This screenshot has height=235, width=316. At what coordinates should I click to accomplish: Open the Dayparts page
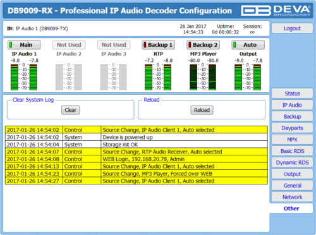point(292,128)
